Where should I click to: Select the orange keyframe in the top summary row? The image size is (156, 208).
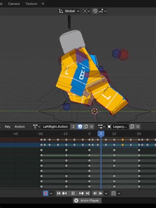[x=122, y=140]
